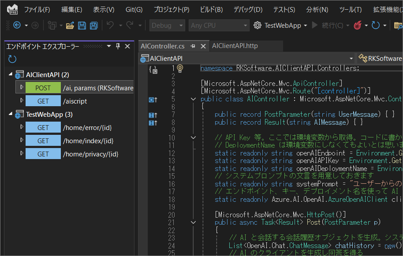The image size is (403, 256).
Task: Click the inheritance margin icon on line 7
Action: point(153,115)
